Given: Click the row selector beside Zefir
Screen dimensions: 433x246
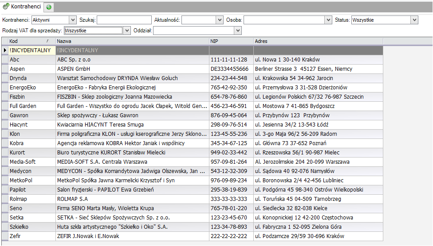Looking at the screenshot, I should [5, 236].
